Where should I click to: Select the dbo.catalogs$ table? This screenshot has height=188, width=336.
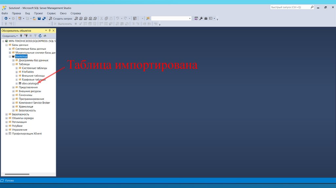click(30, 84)
